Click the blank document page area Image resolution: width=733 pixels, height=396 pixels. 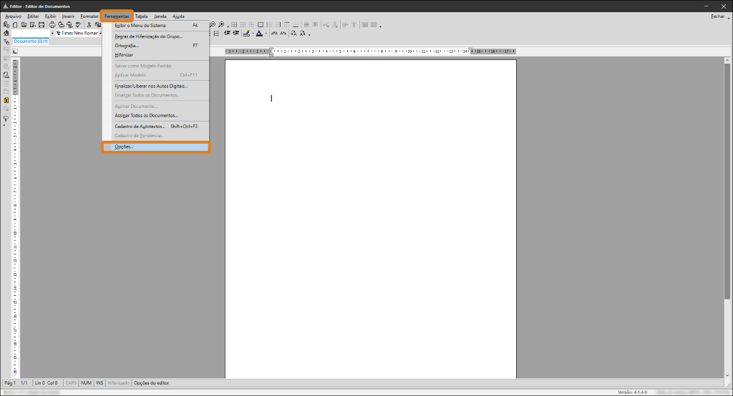371,219
